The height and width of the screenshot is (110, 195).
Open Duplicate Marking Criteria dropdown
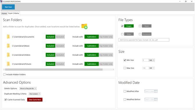pyautogui.click(x=35, y=94)
